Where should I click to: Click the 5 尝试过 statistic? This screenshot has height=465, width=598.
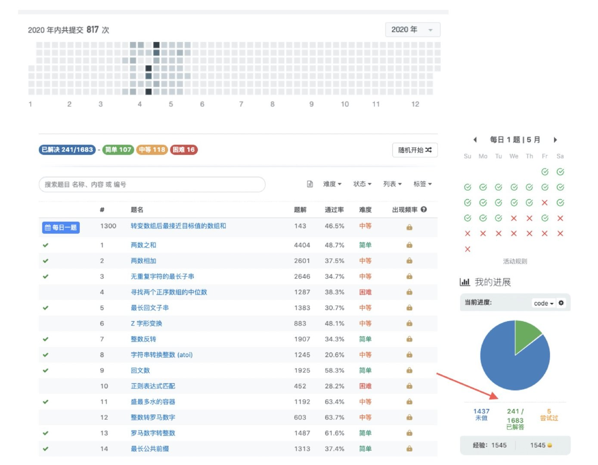[549, 414]
